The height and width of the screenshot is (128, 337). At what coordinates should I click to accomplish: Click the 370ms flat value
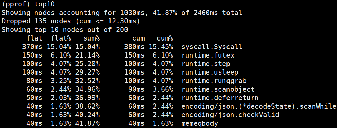[32, 47]
